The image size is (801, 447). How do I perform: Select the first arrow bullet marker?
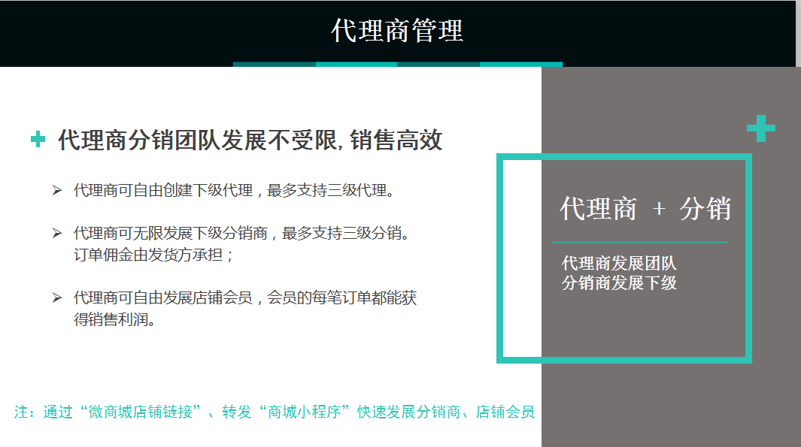coord(55,189)
